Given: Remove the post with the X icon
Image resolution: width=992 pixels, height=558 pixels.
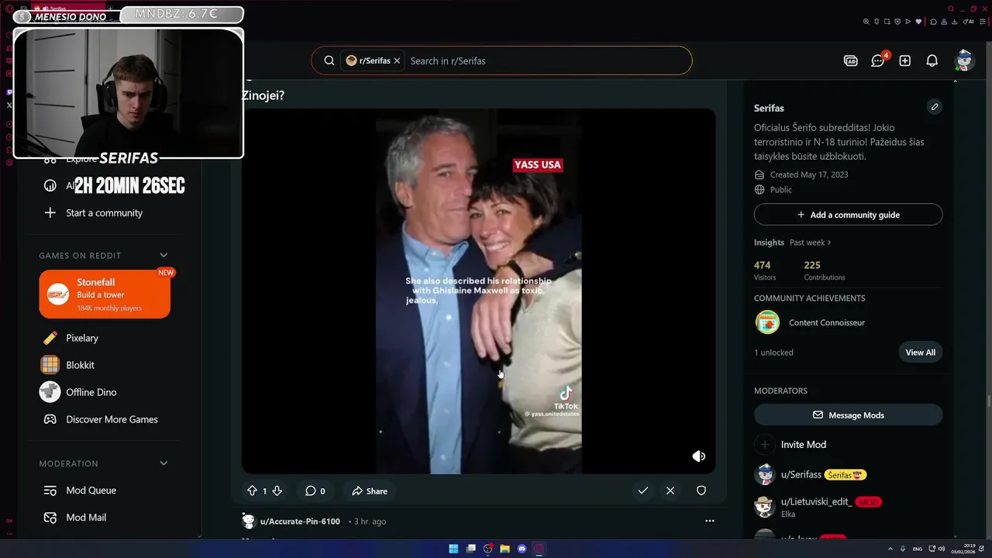Looking at the screenshot, I should 670,491.
